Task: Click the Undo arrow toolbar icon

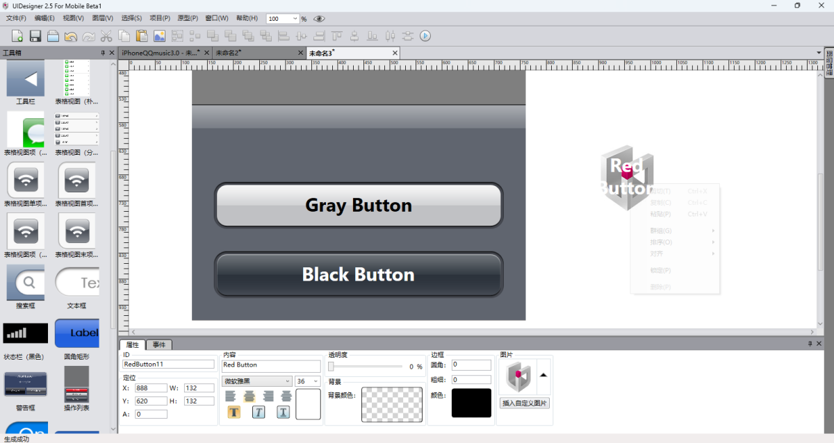Action: point(71,36)
